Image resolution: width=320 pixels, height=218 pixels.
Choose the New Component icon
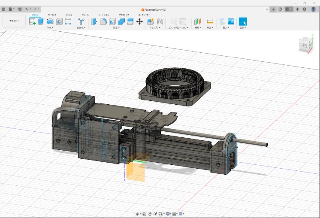coord(151,21)
